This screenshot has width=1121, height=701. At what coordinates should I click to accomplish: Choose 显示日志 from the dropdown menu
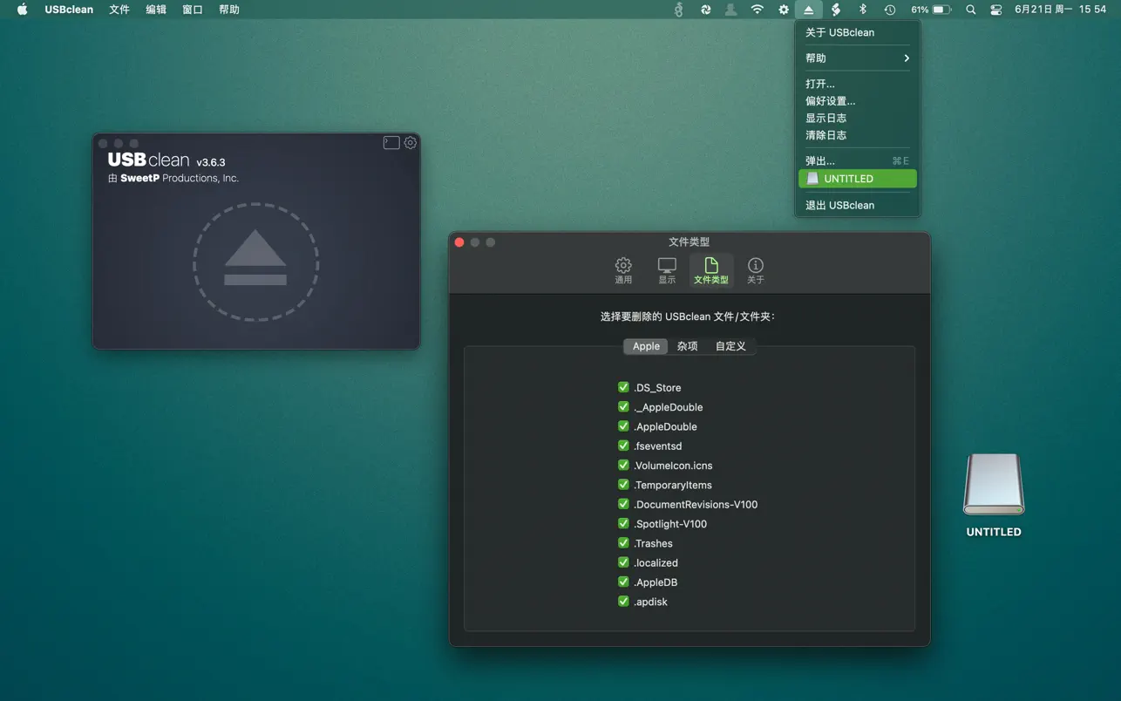click(x=858, y=118)
